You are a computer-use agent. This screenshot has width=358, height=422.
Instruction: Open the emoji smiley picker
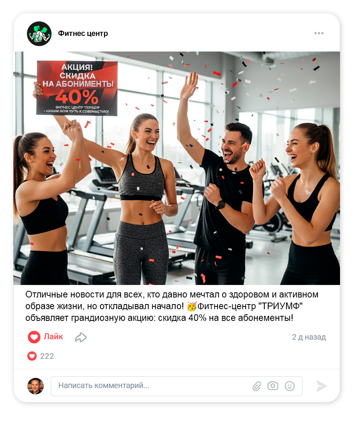point(290,386)
